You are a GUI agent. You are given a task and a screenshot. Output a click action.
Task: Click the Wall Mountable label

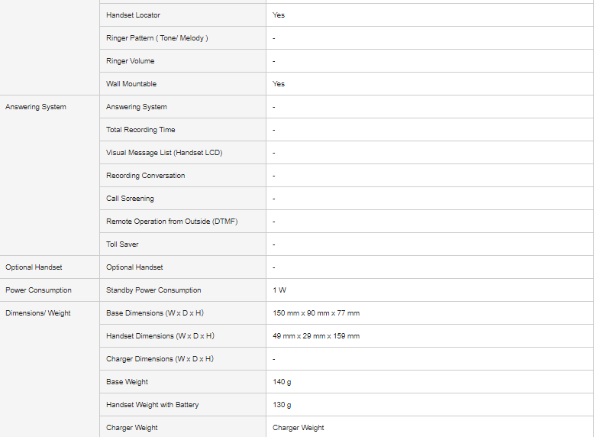[x=131, y=84]
